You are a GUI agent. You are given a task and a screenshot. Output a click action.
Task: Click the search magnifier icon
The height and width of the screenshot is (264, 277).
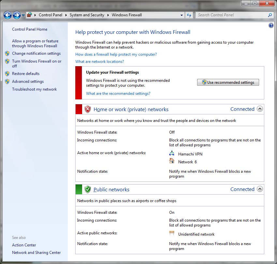pos(270,15)
